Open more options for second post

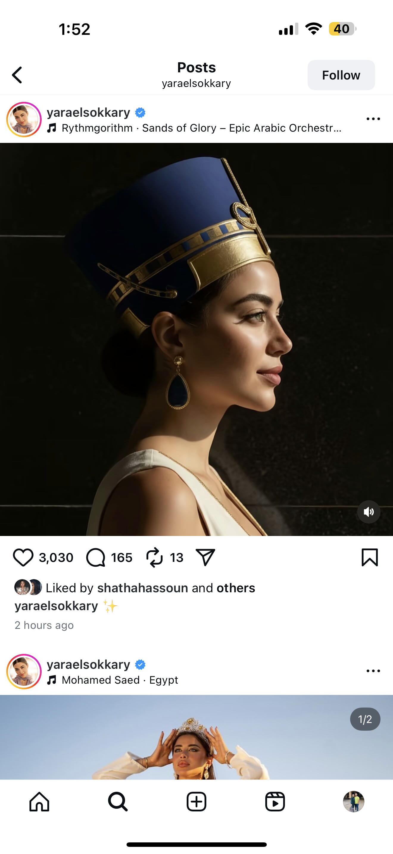(373, 671)
